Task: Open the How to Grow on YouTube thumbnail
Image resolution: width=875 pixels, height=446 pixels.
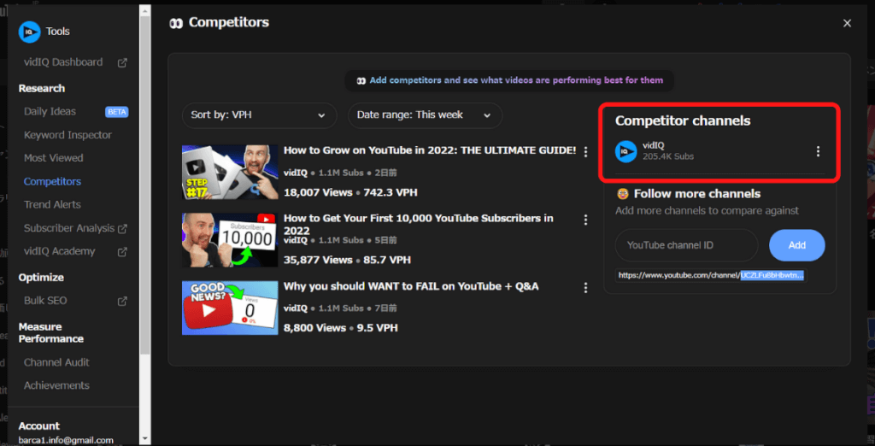Action: coord(230,172)
